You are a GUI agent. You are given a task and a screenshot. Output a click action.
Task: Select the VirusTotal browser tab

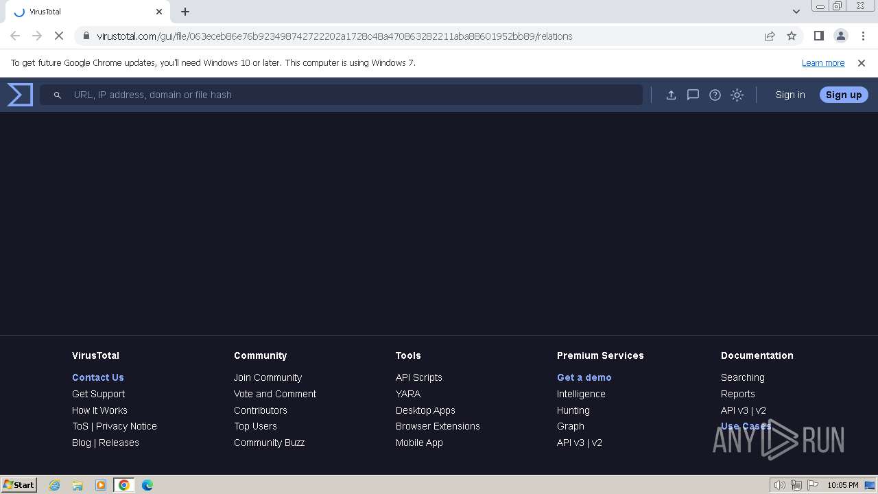coord(87,12)
